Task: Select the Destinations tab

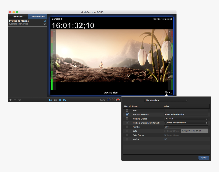Action: (x=37, y=16)
